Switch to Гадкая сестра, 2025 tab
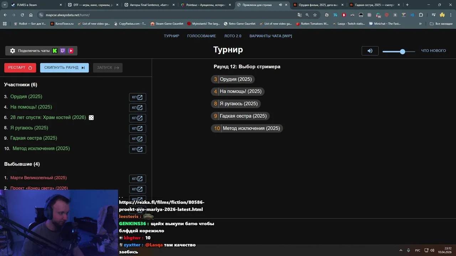This screenshot has height=256, width=456. 374,5
